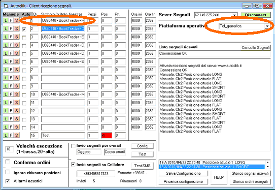Select the 22:20:40 LONG position entry
Screen dimensions: 275x190
212,163
